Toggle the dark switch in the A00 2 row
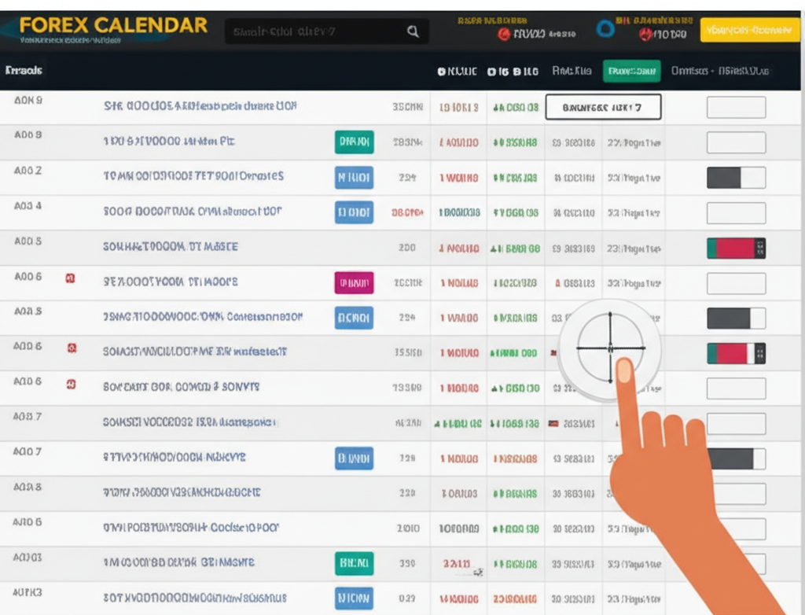805x615 pixels. tap(736, 178)
